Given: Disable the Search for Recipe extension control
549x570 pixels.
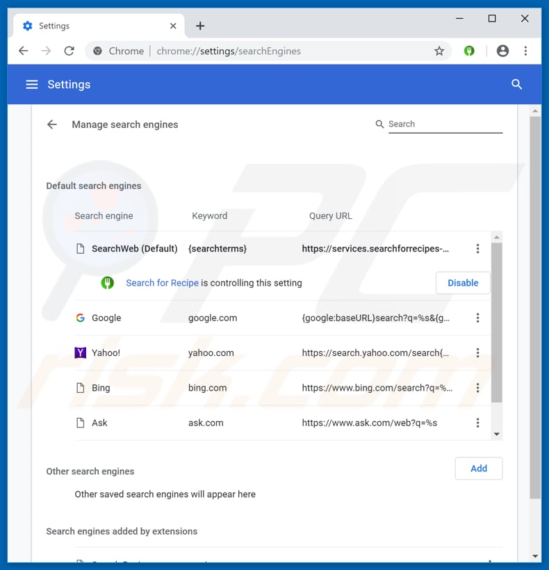Looking at the screenshot, I should pos(463,283).
